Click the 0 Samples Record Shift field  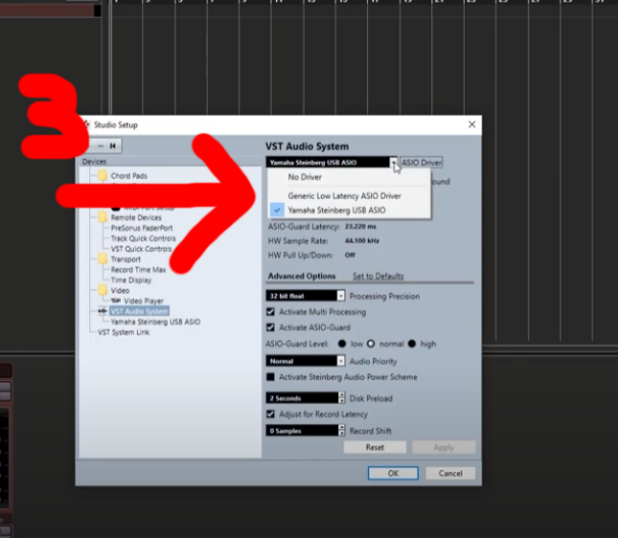(303, 431)
